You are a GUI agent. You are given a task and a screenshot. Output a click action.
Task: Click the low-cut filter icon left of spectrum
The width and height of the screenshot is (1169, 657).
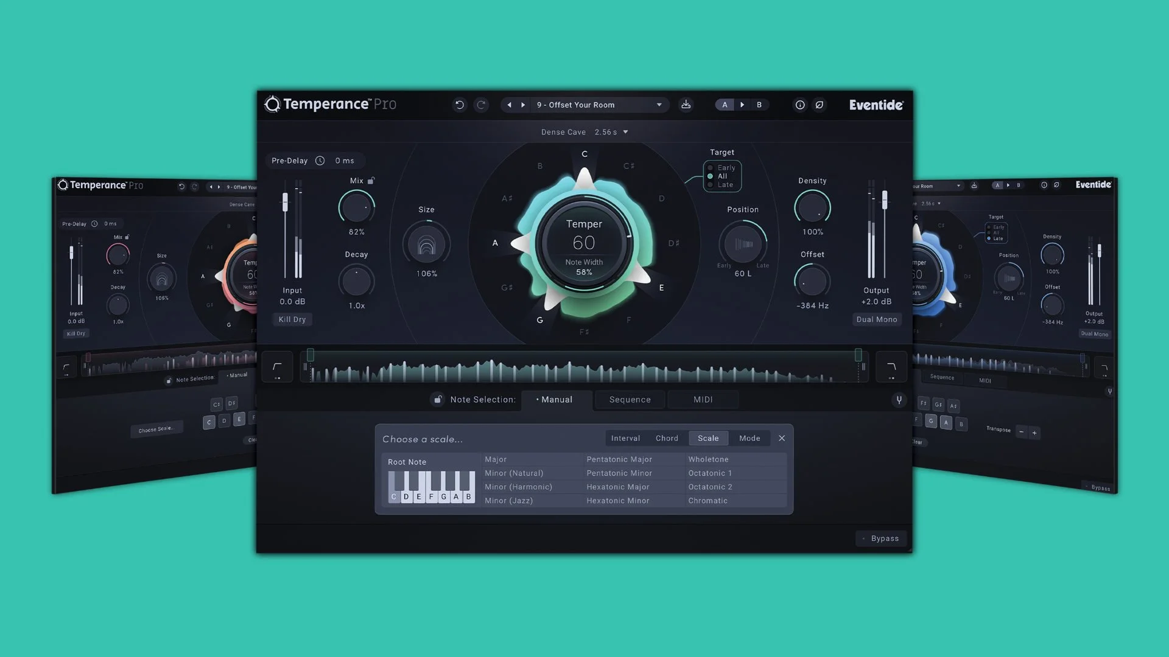pyautogui.click(x=277, y=367)
